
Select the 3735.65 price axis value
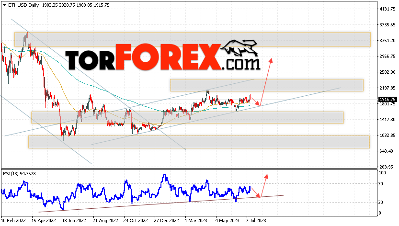pos(388,25)
